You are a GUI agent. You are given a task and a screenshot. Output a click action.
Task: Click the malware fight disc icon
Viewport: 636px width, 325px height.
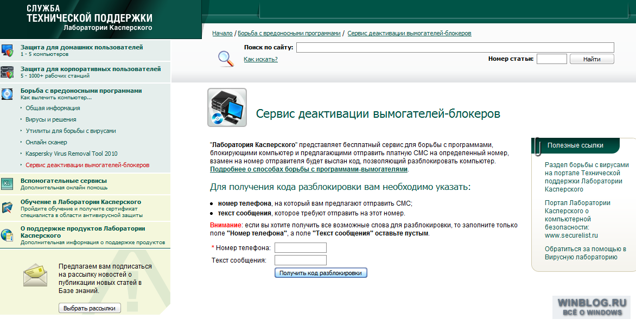click(7, 94)
